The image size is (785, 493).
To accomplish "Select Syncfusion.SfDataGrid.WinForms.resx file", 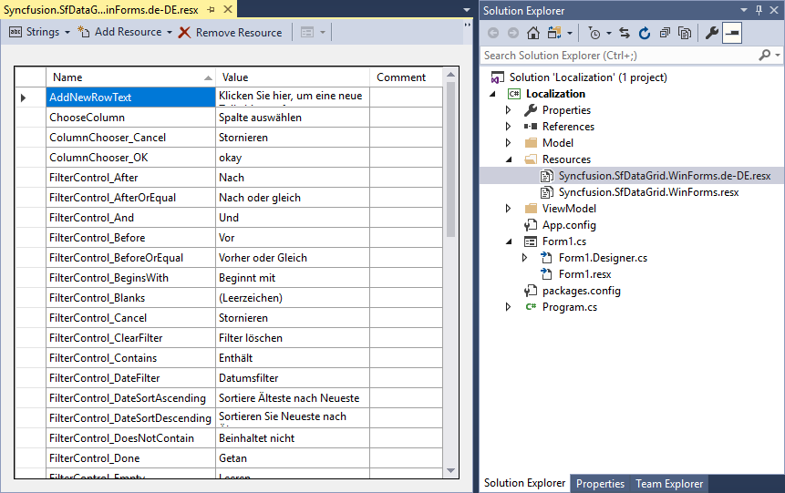I will click(x=648, y=192).
